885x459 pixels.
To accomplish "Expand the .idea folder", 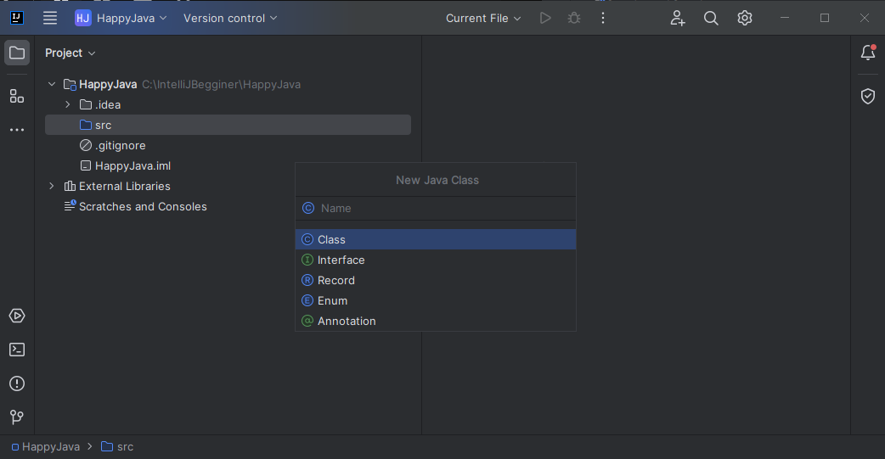I will click(68, 105).
